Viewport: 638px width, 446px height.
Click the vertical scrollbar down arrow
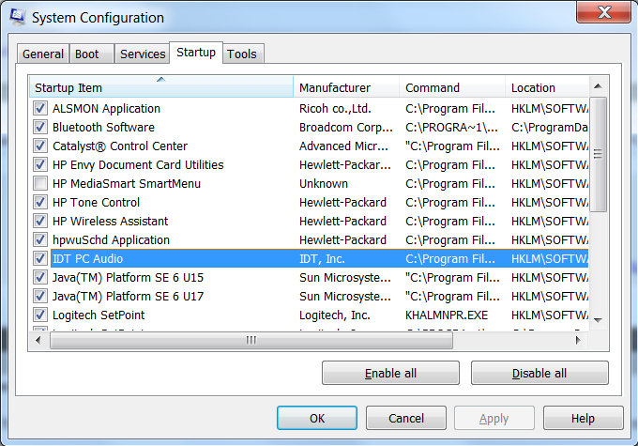[598, 320]
